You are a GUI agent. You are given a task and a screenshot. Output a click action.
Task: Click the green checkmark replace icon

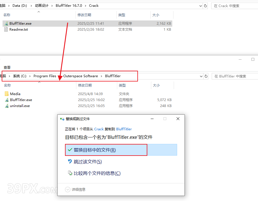pyautogui.click(x=70, y=150)
